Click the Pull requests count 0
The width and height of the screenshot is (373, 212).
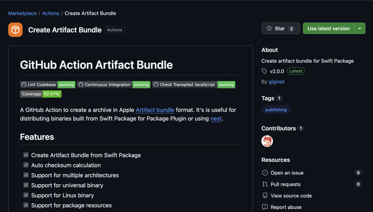click(358, 184)
